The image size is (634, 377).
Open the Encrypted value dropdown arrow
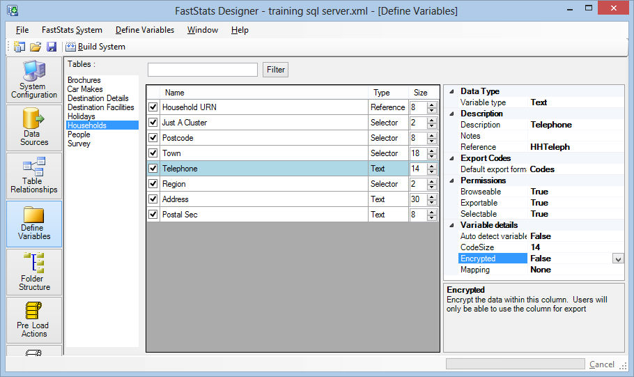tap(618, 259)
